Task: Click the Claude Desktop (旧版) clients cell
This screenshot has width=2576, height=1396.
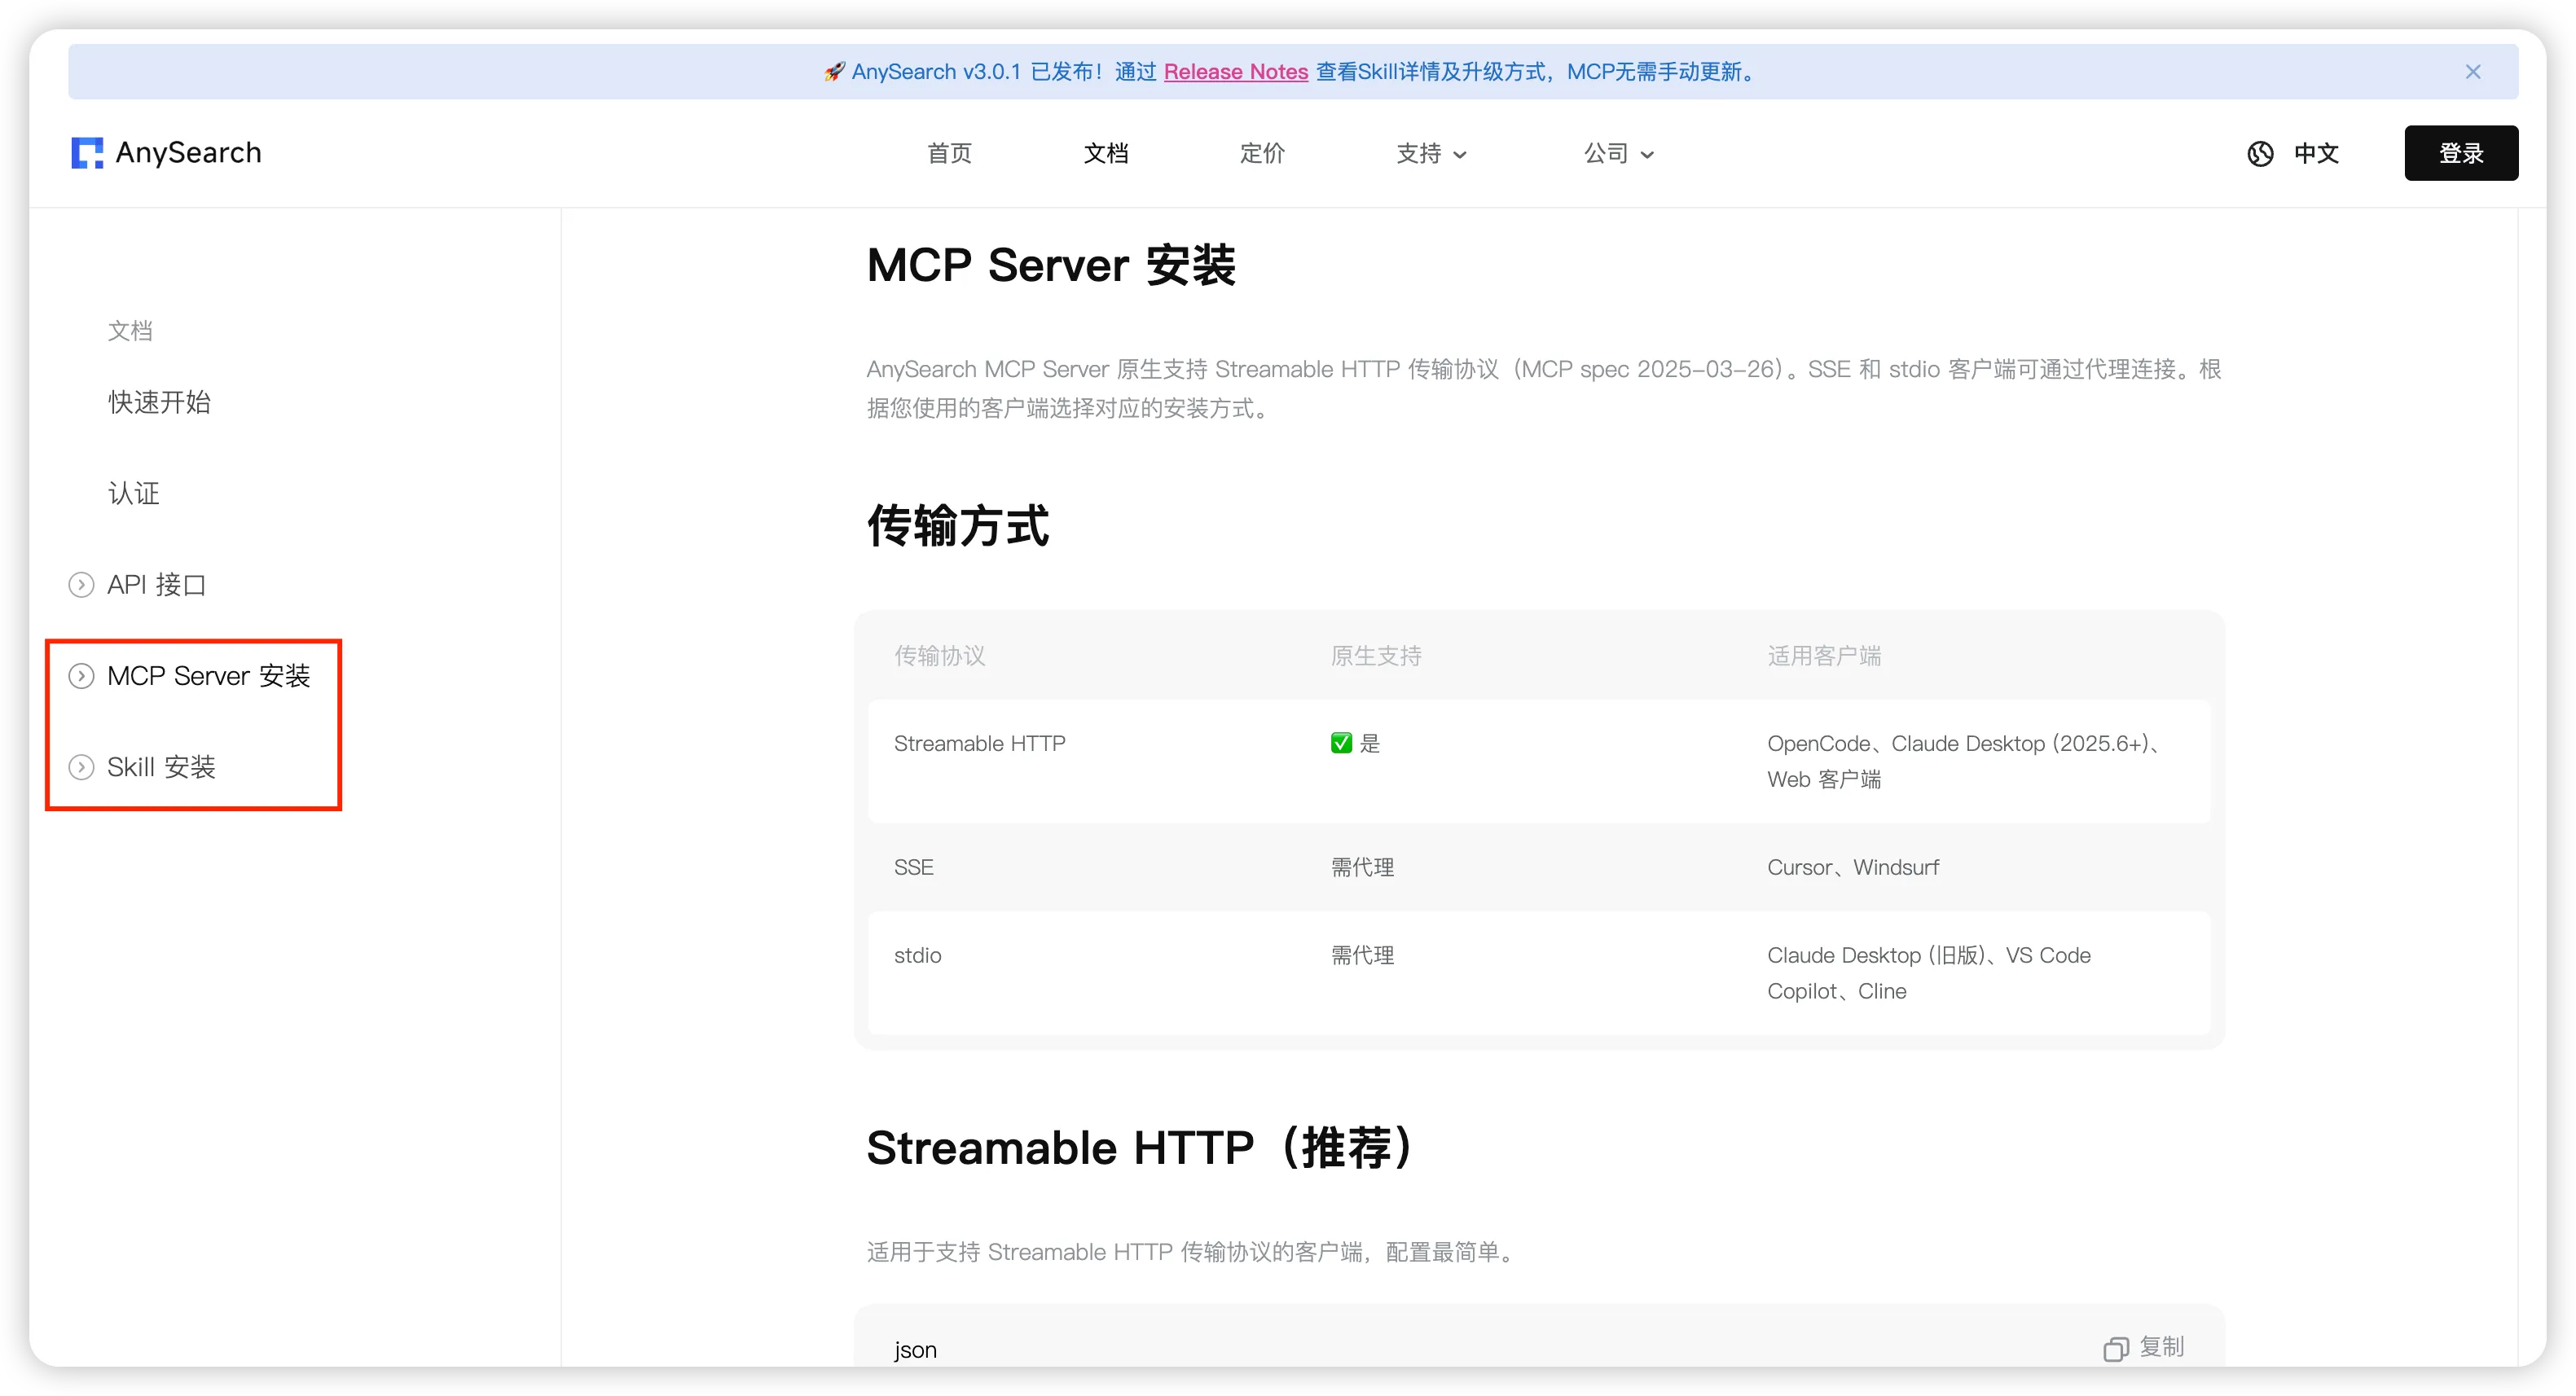Action: pyautogui.click(x=1929, y=973)
